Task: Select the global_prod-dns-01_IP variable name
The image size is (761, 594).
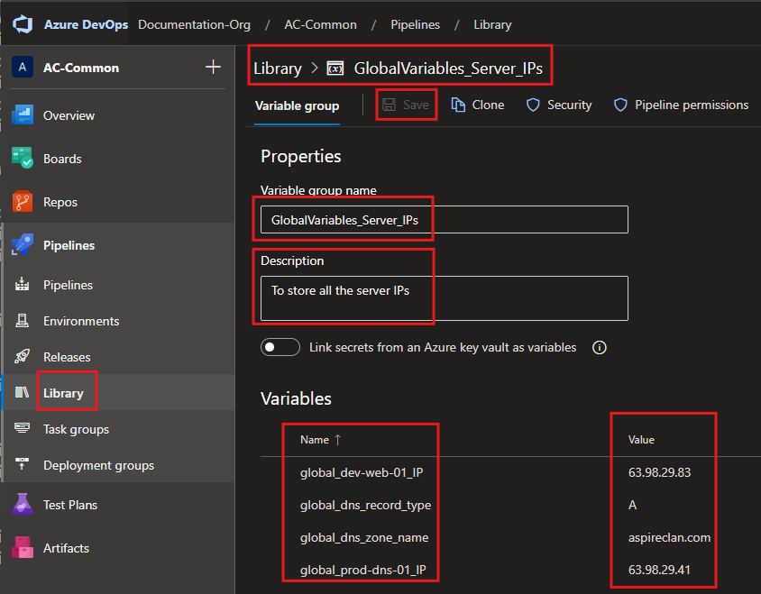Action: (363, 570)
